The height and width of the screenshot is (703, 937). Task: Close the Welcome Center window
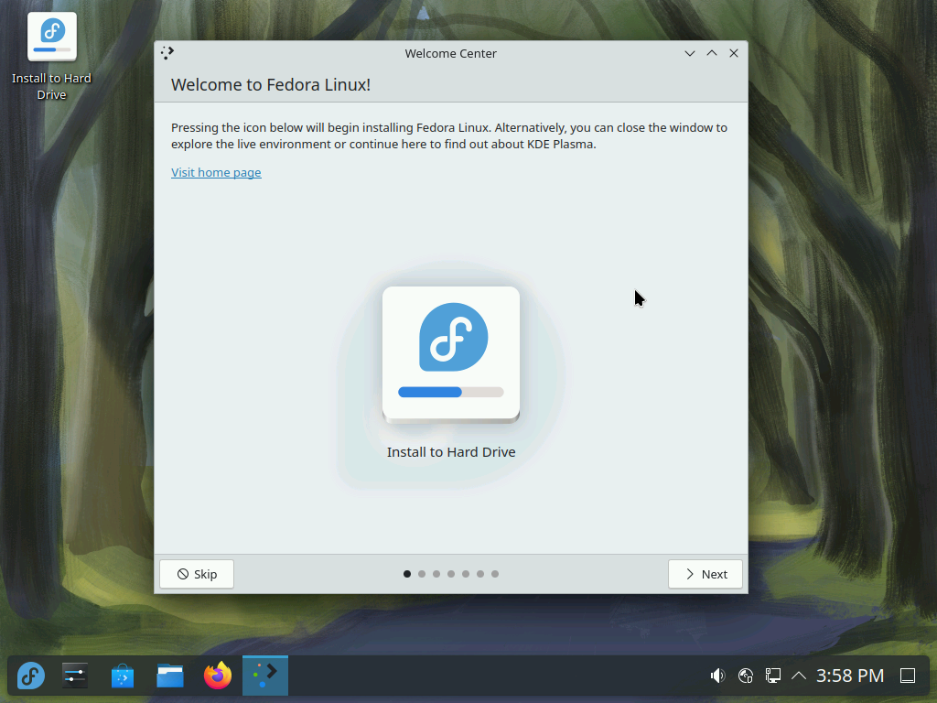pyautogui.click(x=734, y=53)
